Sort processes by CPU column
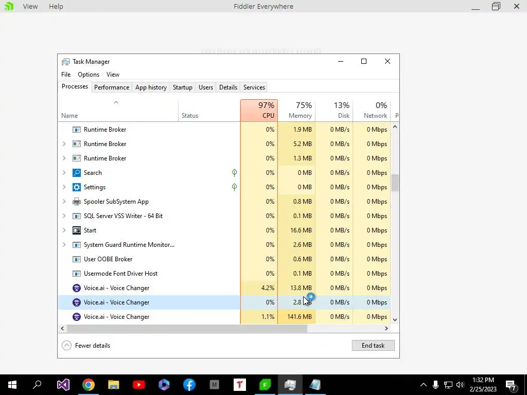Screen dimensions: 527x395 click(x=259, y=111)
